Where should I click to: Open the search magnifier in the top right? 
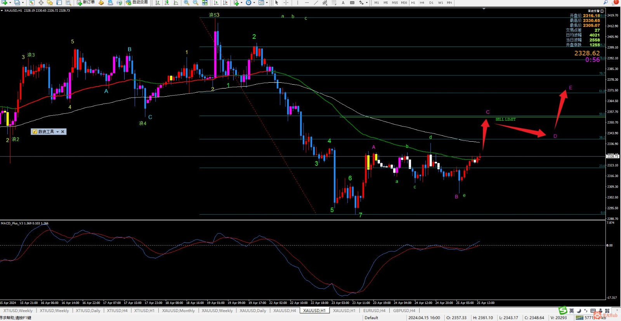(605, 3)
